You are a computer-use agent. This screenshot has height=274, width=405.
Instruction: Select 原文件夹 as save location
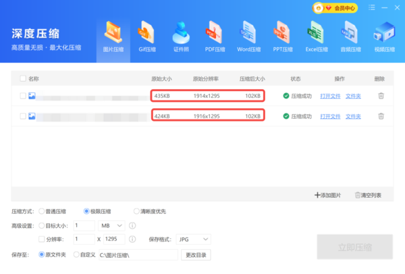click(41, 254)
